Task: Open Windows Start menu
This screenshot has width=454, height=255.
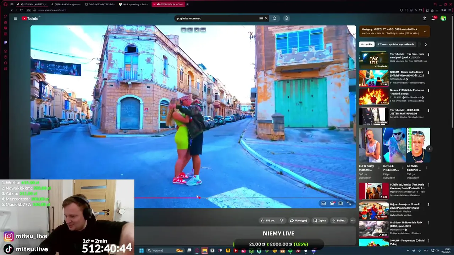Action: coord(141,250)
